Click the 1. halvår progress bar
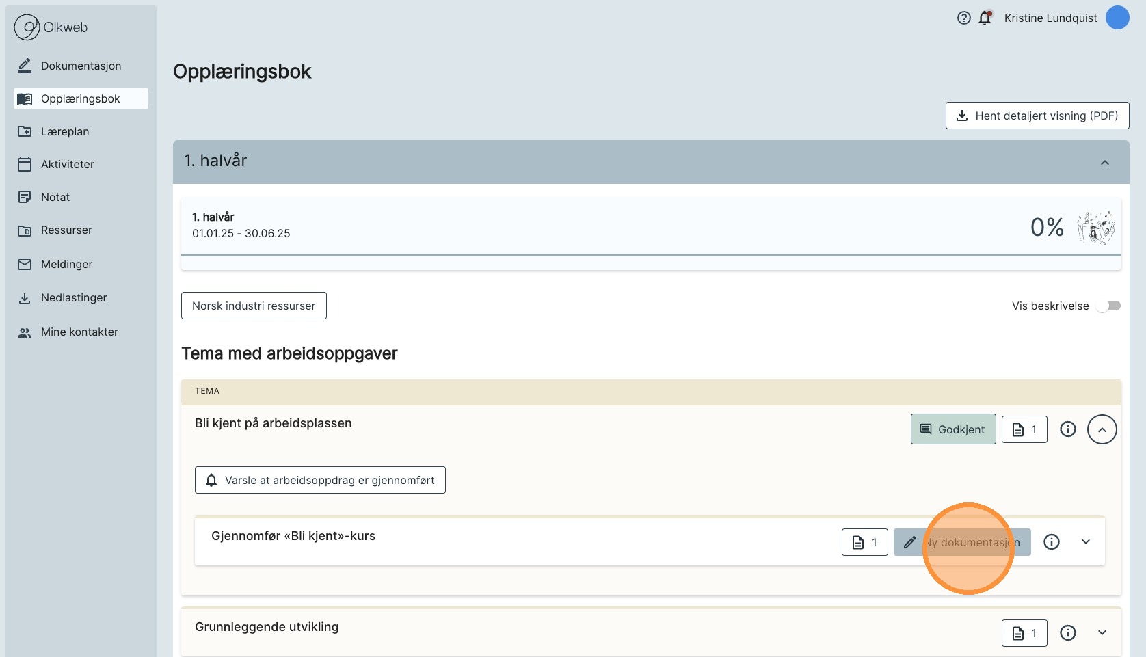This screenshot has width=1146, height=657. (x=650, y=255)
